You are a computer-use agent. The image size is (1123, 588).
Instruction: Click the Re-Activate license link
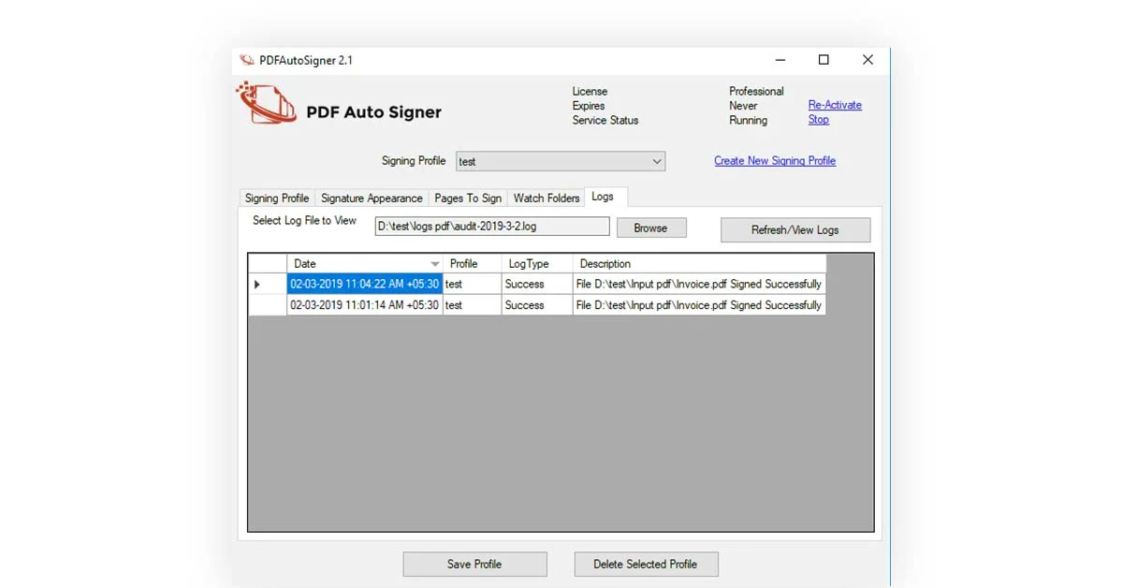tap(835, 105)
